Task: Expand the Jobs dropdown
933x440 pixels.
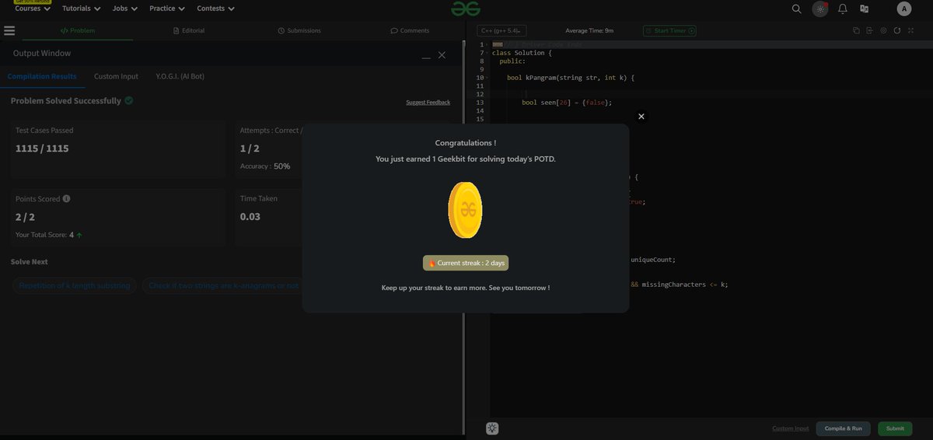Action: click(125, 9)
